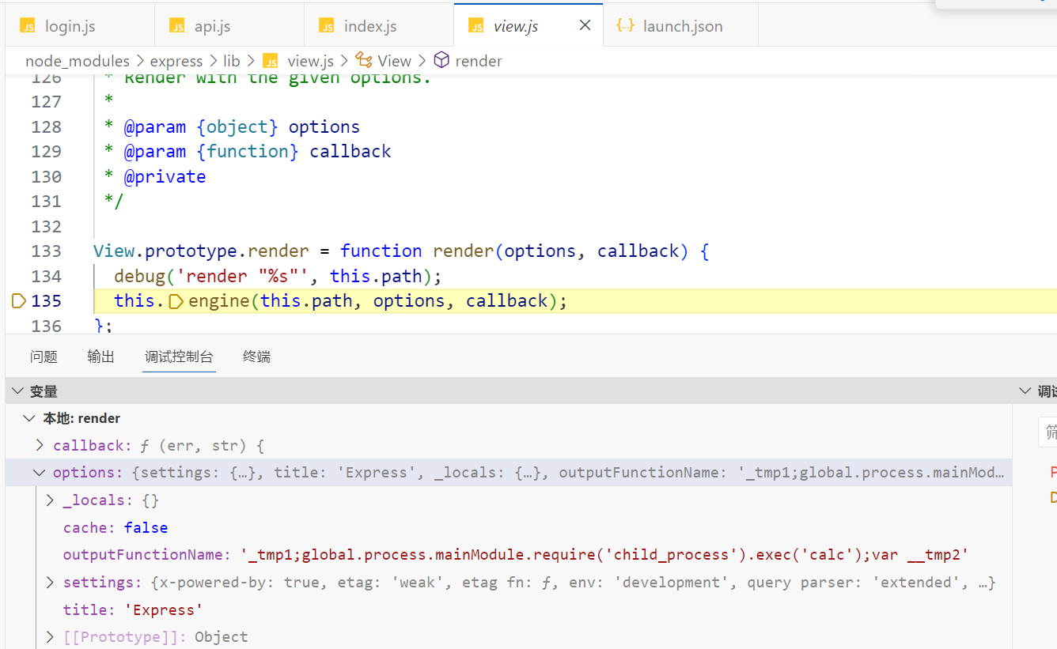Click node_modules in the breadcrumb
This screenshot has width=1057, height=649.
[x=78, y=61]
